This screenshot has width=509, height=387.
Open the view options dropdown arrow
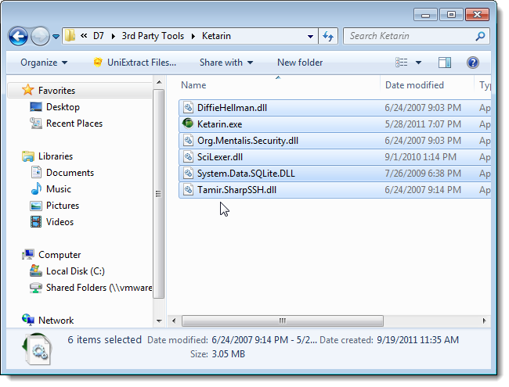point(418,63)
